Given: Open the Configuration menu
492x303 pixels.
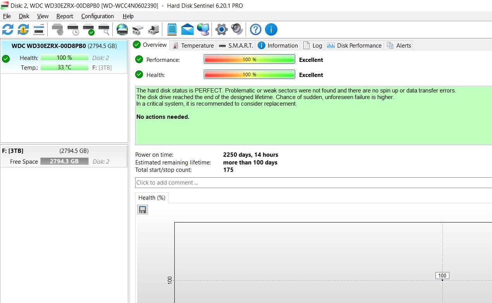Looking at the screenshot, I should coord(98,16).
